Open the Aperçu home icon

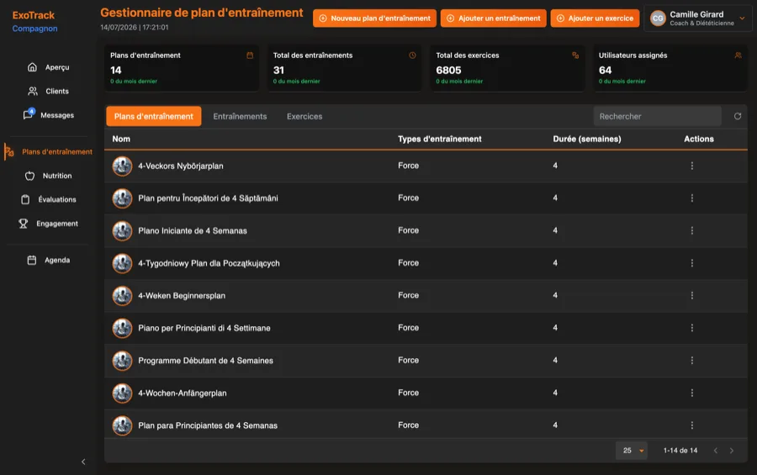(32, 67)
